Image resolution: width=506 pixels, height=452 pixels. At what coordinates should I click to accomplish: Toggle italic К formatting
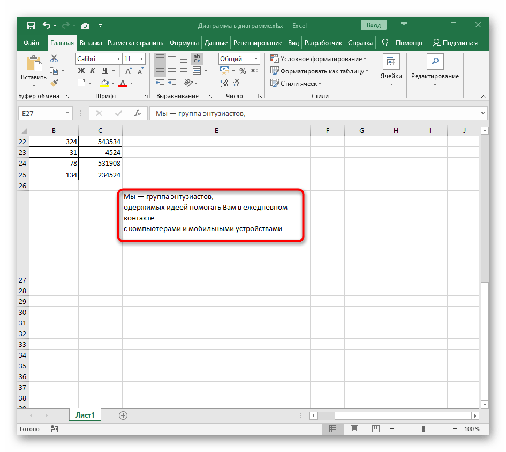[93, 71]
